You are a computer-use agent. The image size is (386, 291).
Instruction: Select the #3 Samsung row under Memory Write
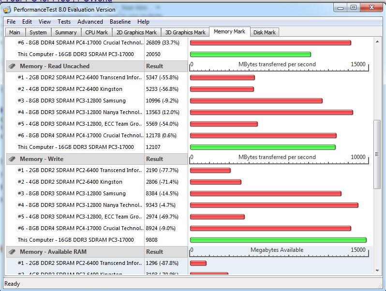73,193
